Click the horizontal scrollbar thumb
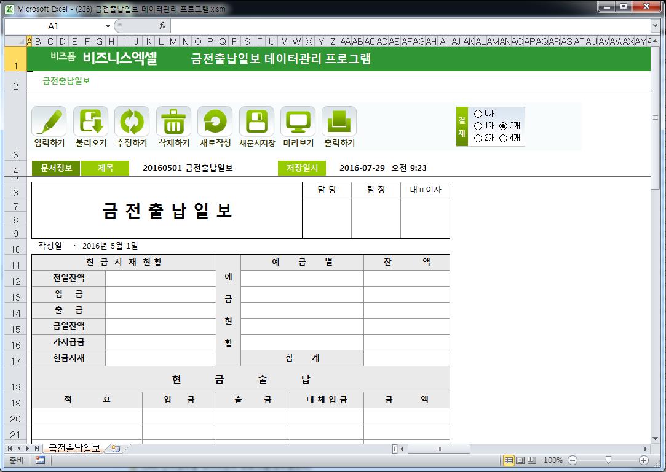The image size is (666, 472). pos(438,448)
